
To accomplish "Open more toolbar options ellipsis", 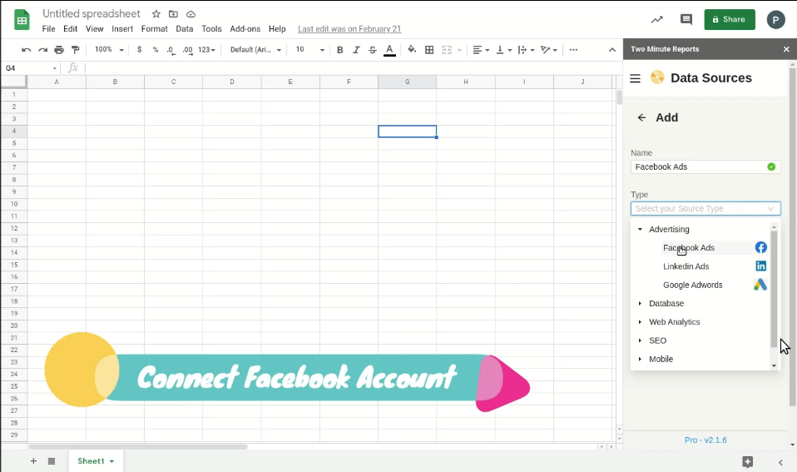I will click(x=573, y=49).
